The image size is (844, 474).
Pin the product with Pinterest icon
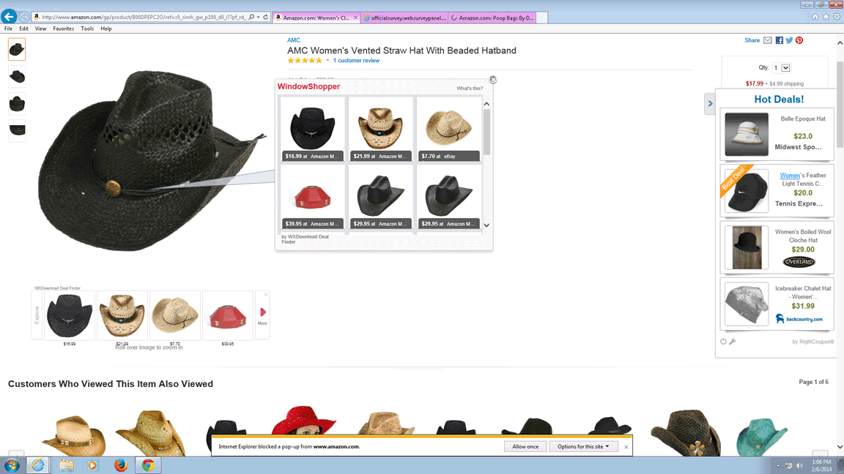(x=799, y=40)
